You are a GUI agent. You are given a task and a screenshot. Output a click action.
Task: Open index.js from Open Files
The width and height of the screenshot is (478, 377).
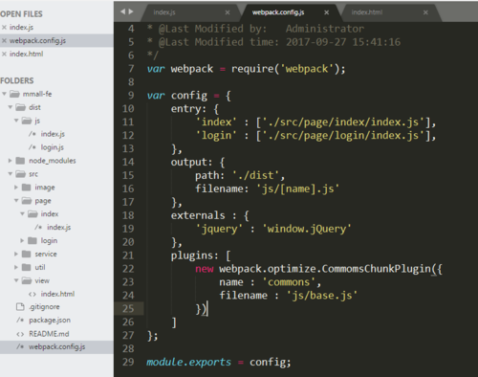coord(21,28)
